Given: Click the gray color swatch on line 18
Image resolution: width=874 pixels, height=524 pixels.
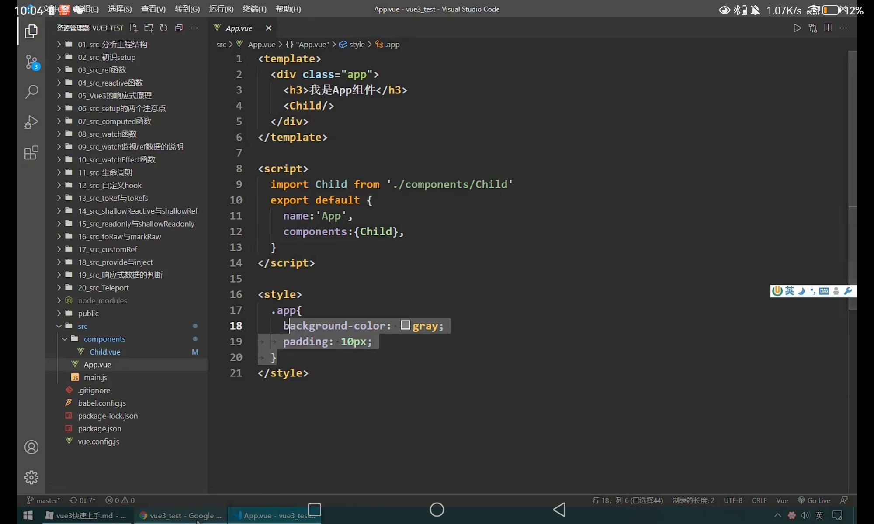Looking at the screenshot, I should click(406, 325).
